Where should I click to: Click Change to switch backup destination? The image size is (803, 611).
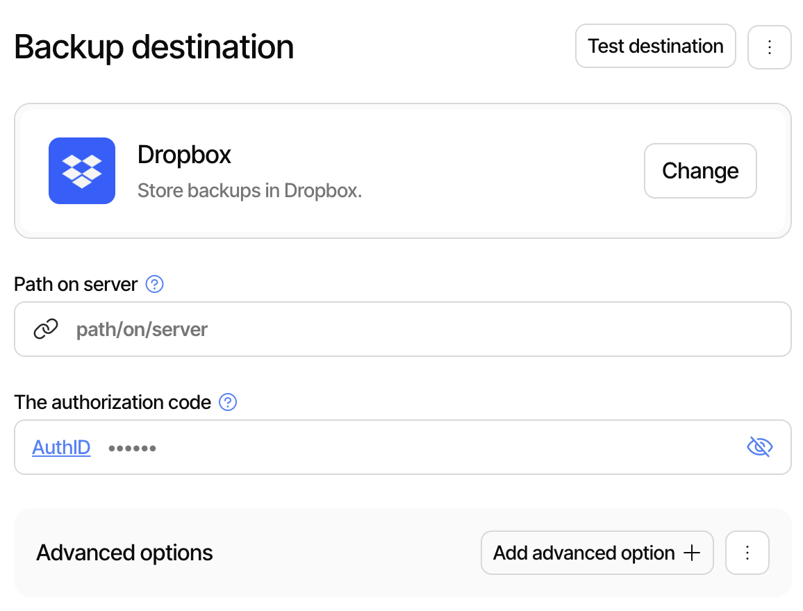699,171
